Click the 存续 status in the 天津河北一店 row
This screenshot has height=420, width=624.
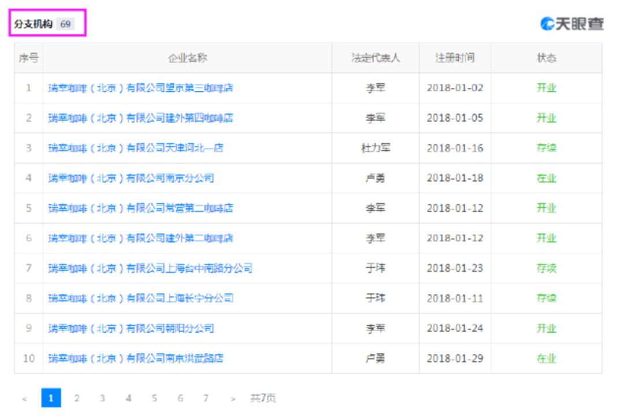[547, 148]
